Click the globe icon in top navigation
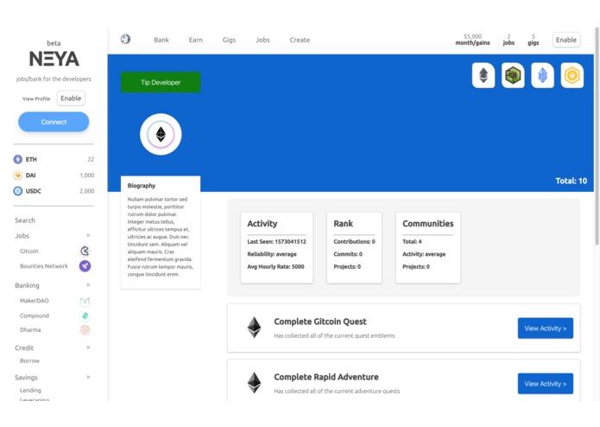This screenshot has width=600, height=427. coord(125,39)
